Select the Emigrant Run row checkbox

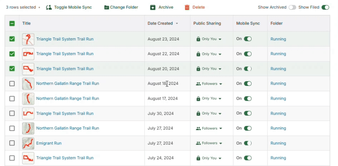pyautogui.click(x=12, y=143)
